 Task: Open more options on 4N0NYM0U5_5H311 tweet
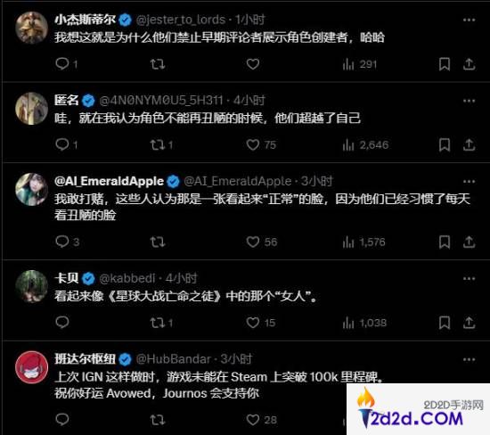coord(469,101)
